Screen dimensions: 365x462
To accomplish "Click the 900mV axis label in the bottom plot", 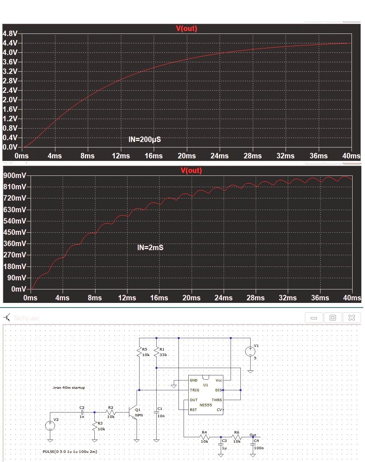I will pos(15,175).
